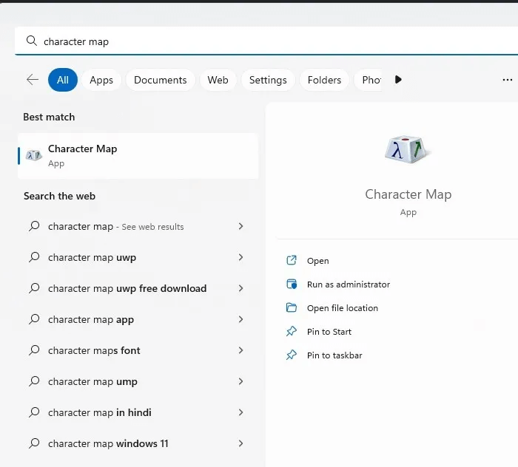Click the small Character Map icon in Best match
This screenshot has width=518, height=467.
click(34, 155)
